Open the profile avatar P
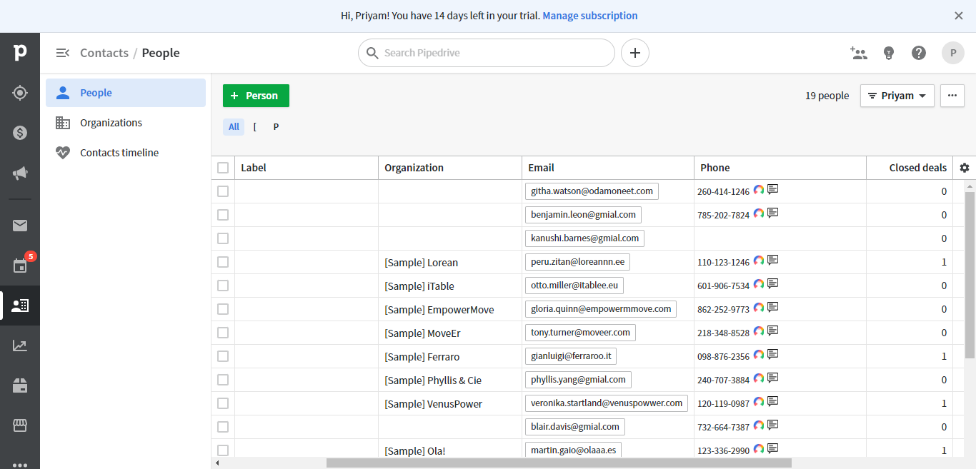Viewport: 976px width, 469px height. tap(953, 53)
